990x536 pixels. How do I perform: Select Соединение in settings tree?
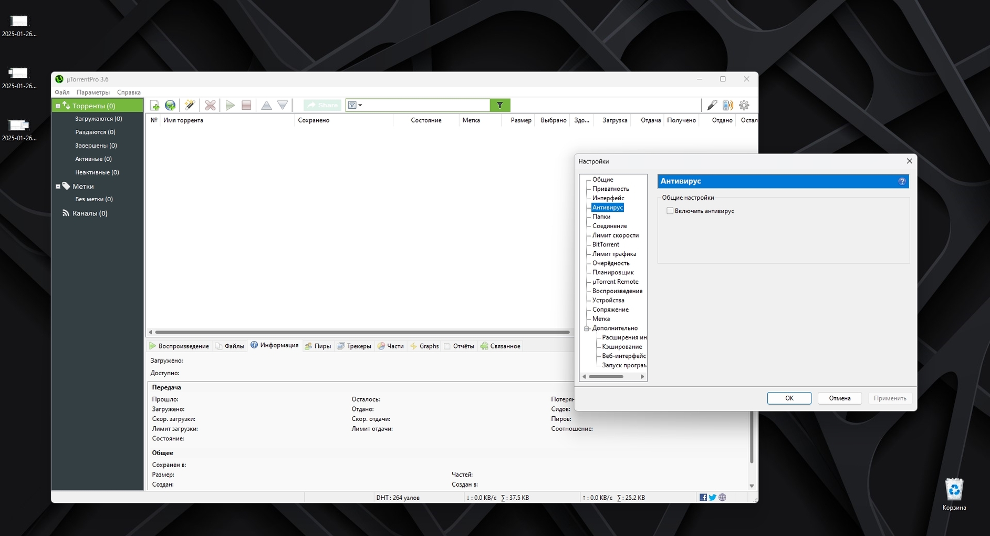(609, 226)
